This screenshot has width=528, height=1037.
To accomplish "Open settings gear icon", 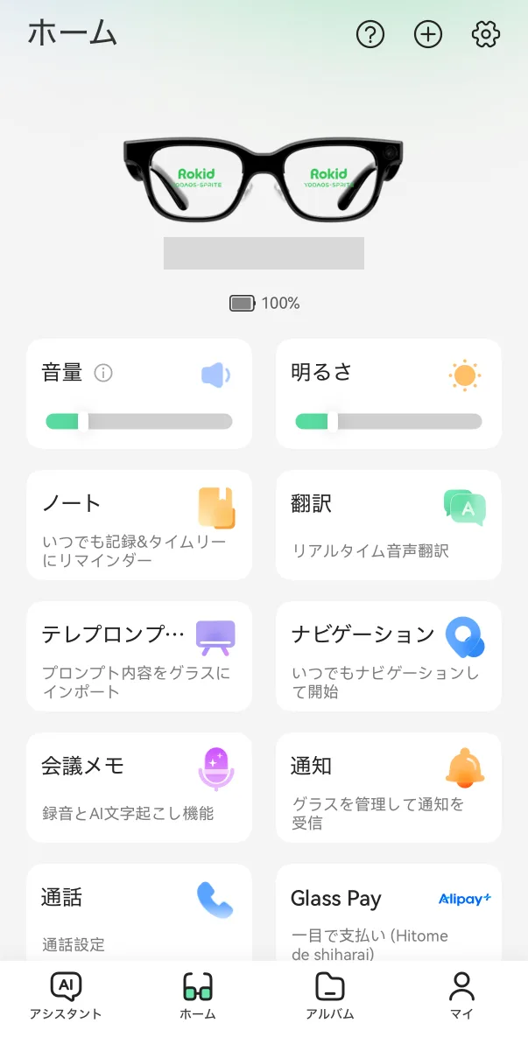I will click(x=485, y=35).
